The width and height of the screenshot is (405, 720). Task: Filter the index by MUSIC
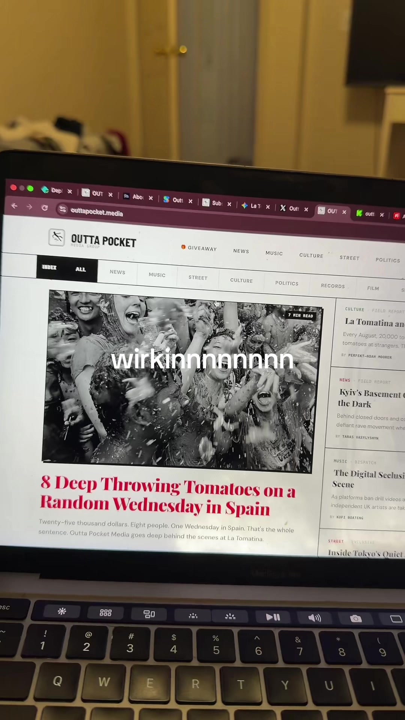(157, 274)
